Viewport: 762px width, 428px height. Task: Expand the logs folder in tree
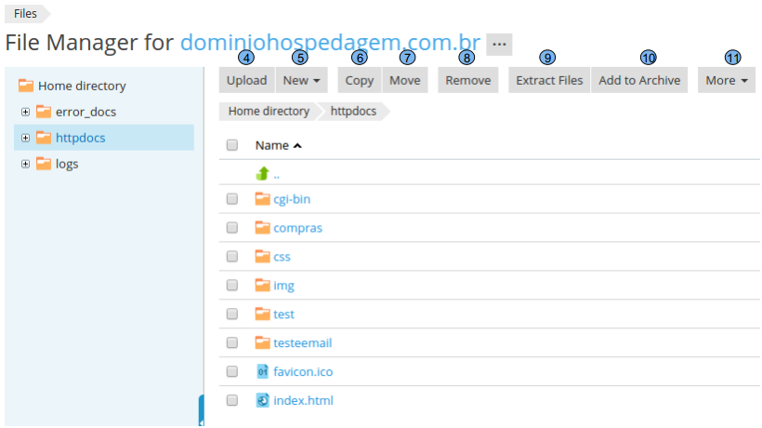tap(25, 164)
